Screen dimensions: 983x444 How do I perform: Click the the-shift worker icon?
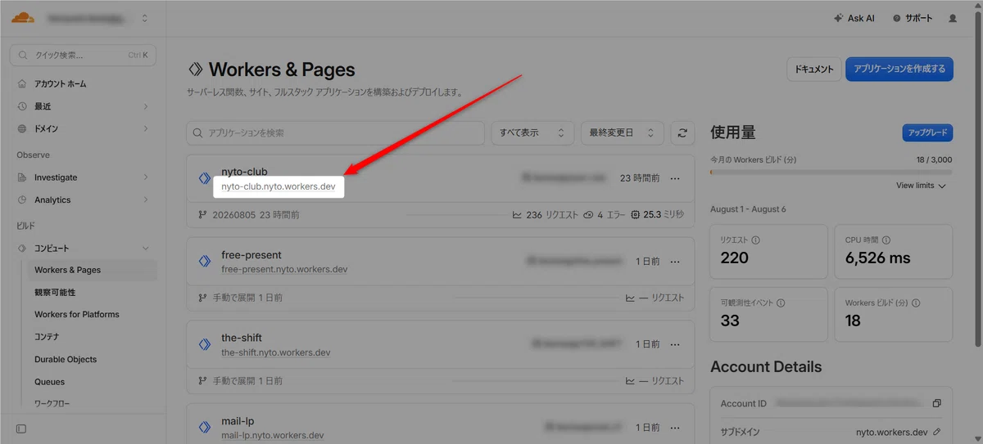click(x=205, y=344)
